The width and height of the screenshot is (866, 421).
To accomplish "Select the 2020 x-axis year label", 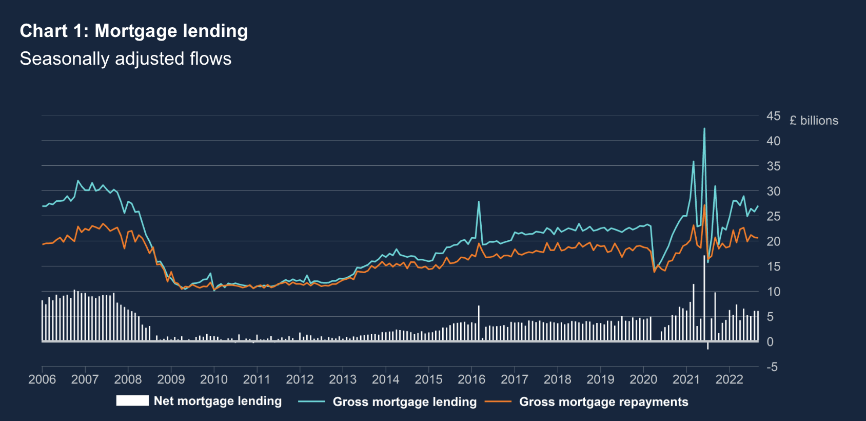I will point(643,379).
